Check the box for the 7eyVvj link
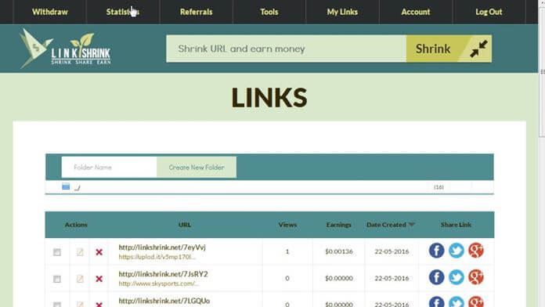 [x=57, y=252]
